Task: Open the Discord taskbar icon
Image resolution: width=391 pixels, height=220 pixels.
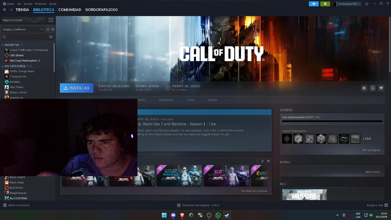Action: click(x=174, y=215)
